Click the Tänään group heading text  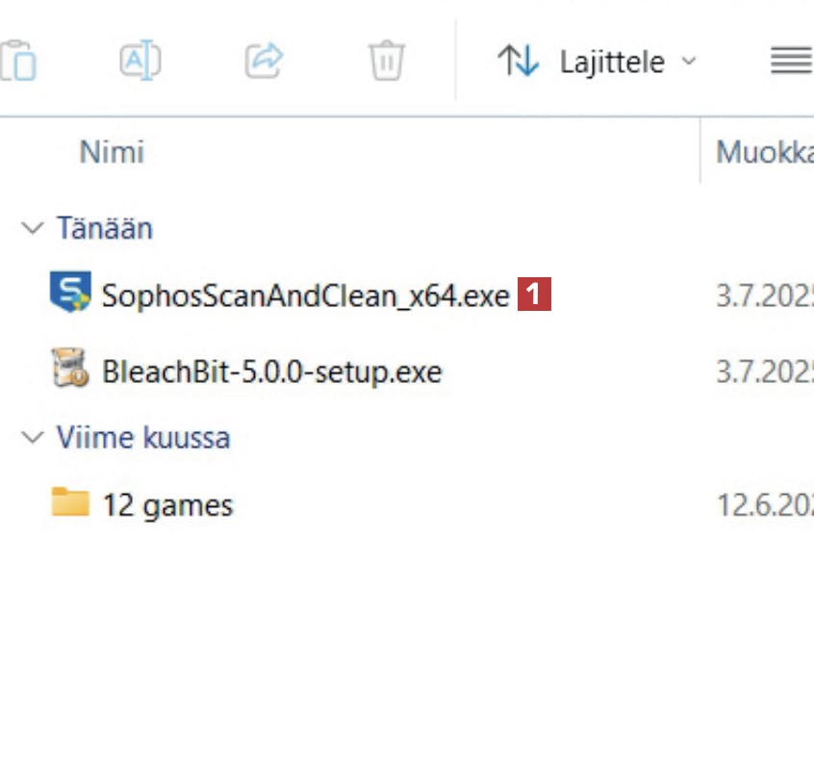coord(104,228)
